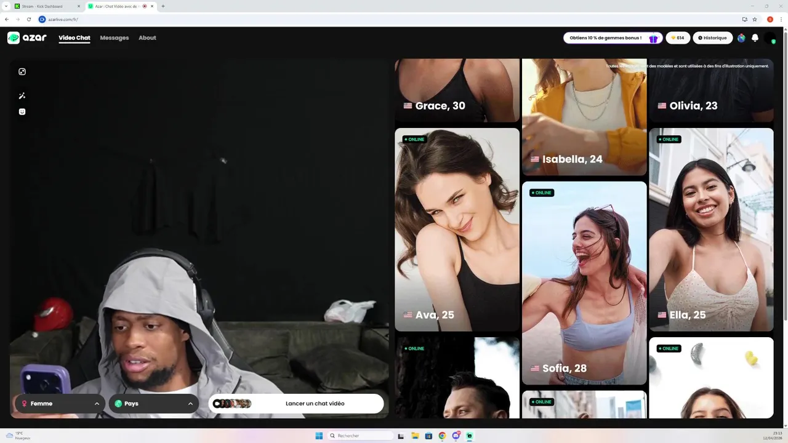Image resolution: width=788 pixels, height=443 pixels.
Task: Open the tab search dropdown arrow
Action: 6,6
